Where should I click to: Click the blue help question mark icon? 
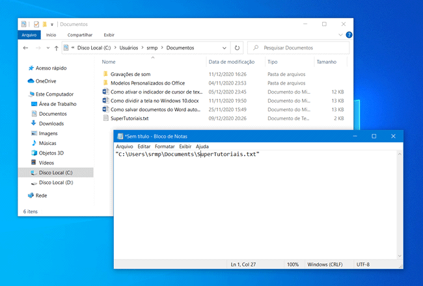(349, 35)
